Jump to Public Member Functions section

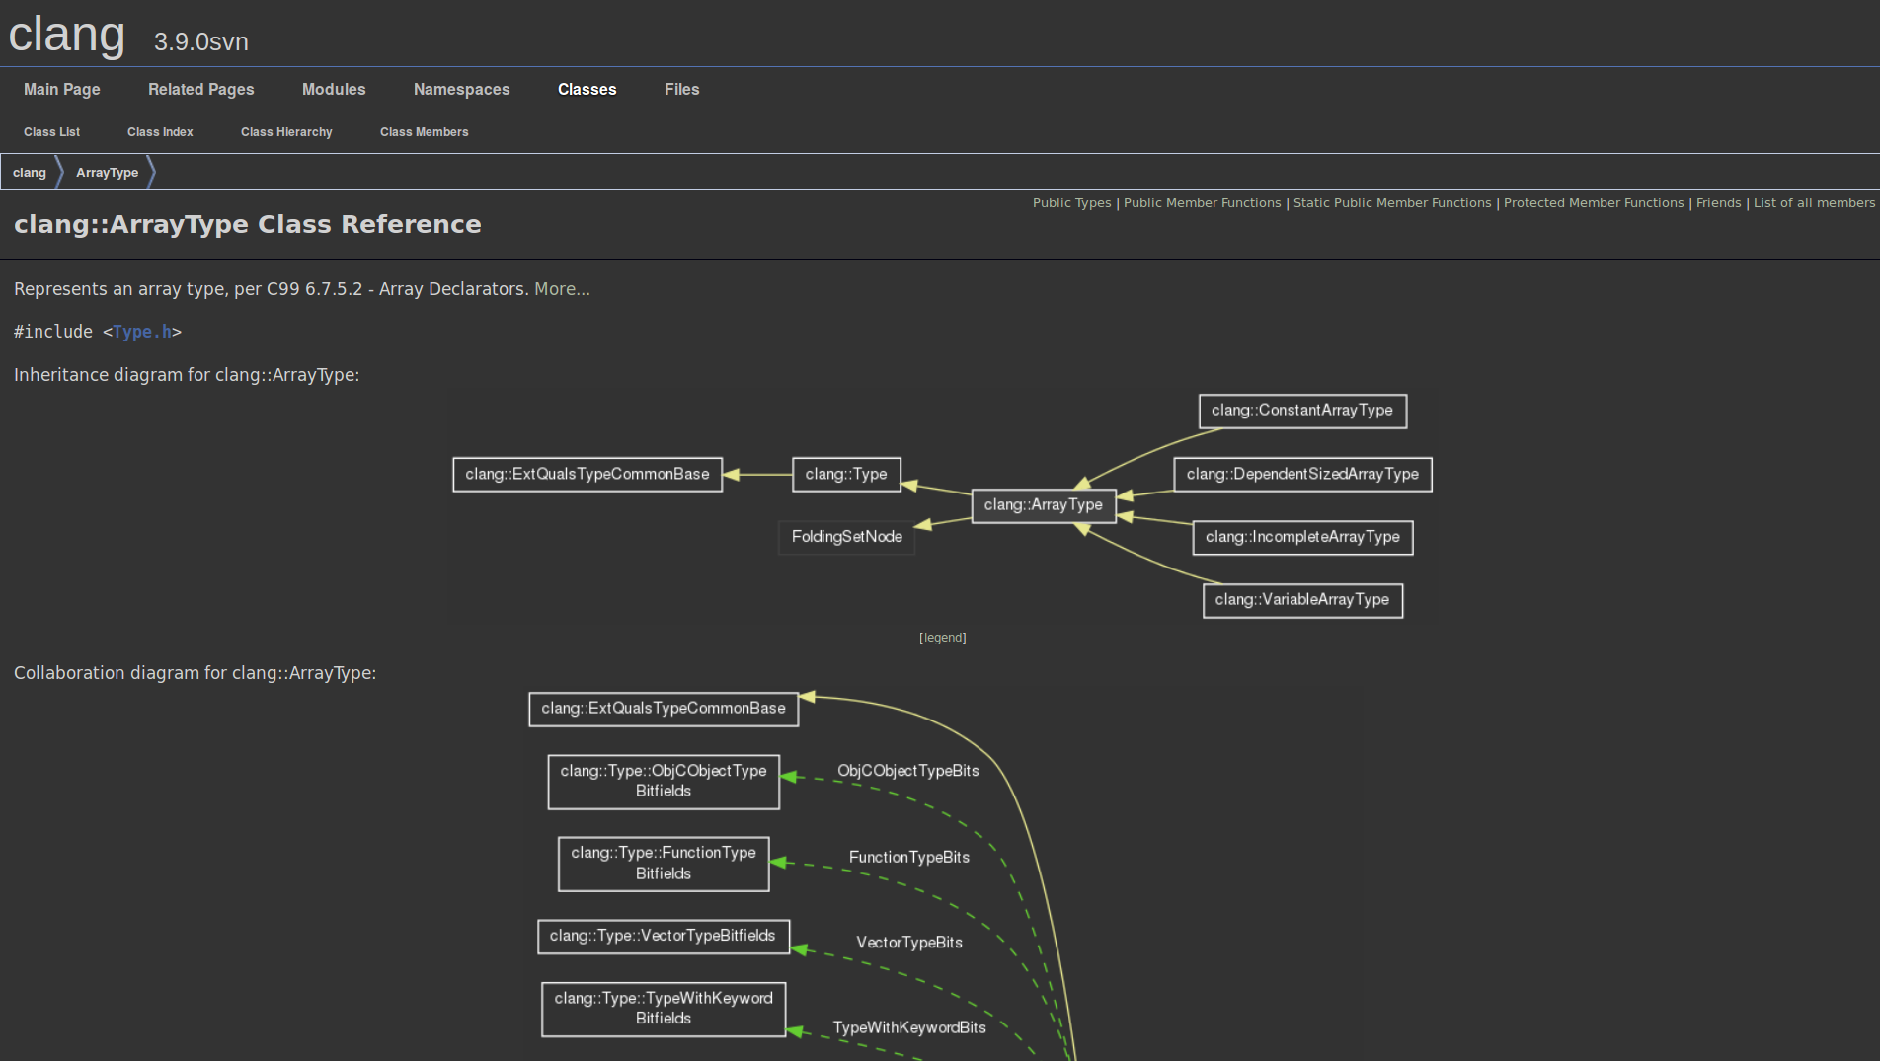point(1202,203)
